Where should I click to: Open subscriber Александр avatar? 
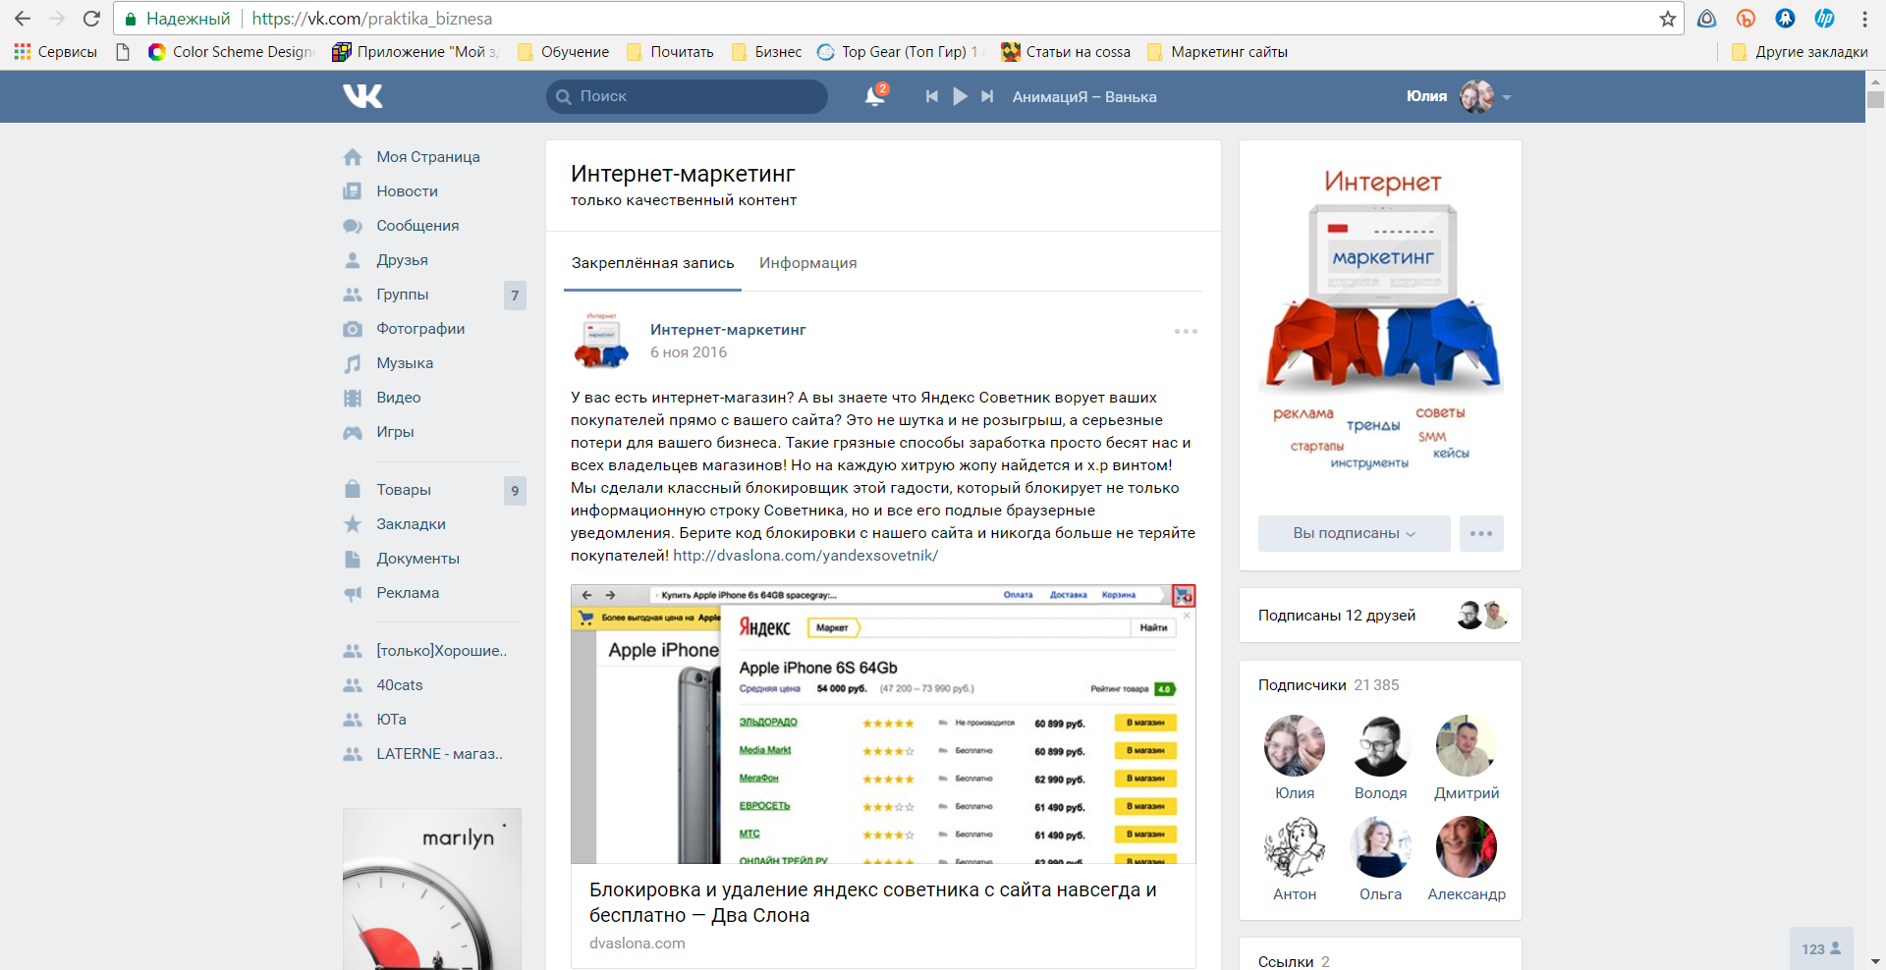click(1467, 847)
